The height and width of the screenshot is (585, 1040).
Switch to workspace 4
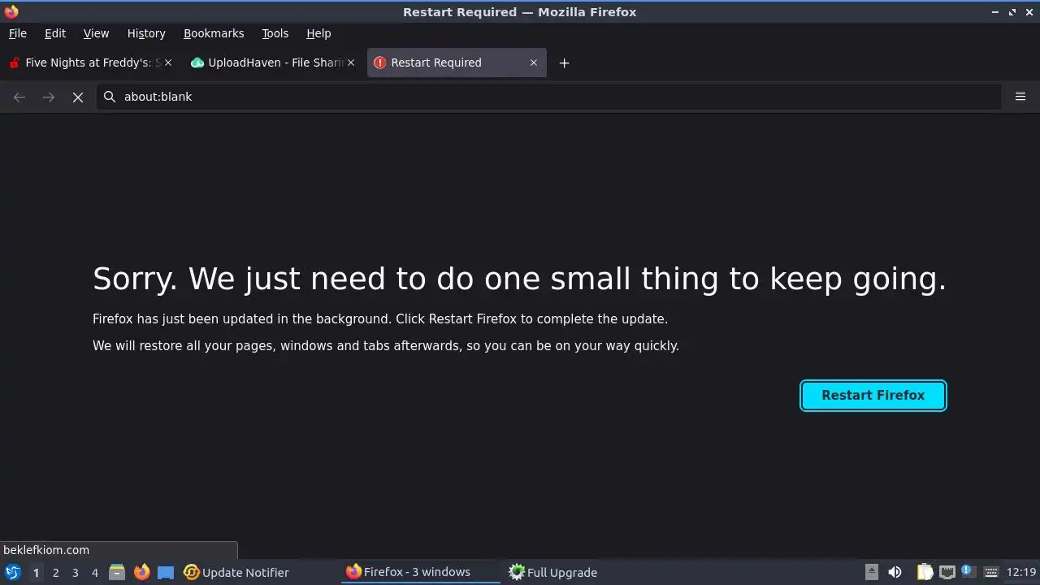94,572
